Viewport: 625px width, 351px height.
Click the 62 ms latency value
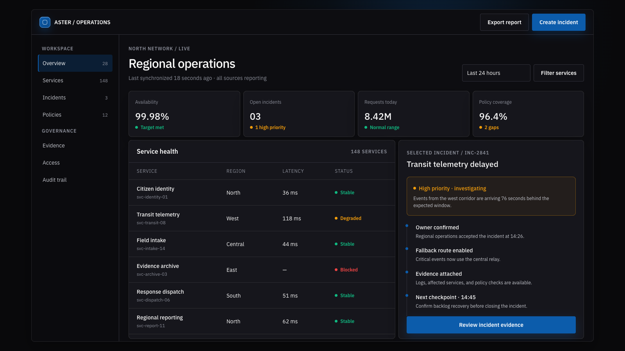click(x=290, y=321)
